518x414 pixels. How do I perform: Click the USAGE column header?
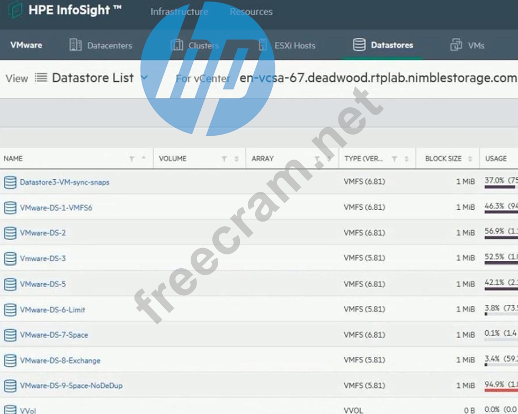coord(496,158)
